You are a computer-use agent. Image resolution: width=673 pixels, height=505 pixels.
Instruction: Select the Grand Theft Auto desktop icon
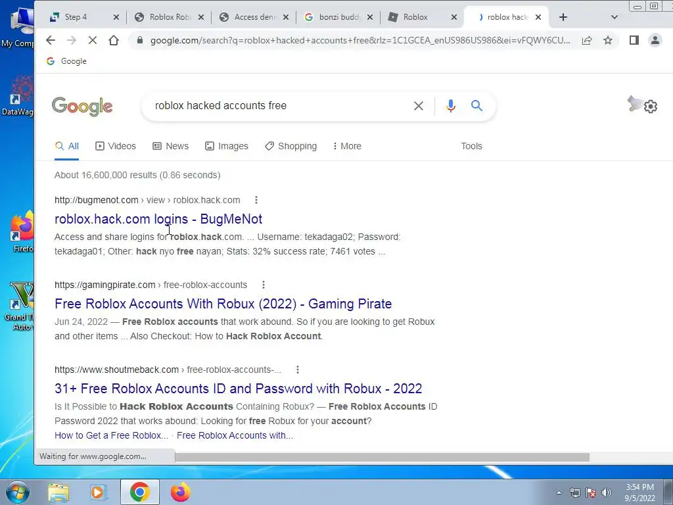click(x=19, y=306)
